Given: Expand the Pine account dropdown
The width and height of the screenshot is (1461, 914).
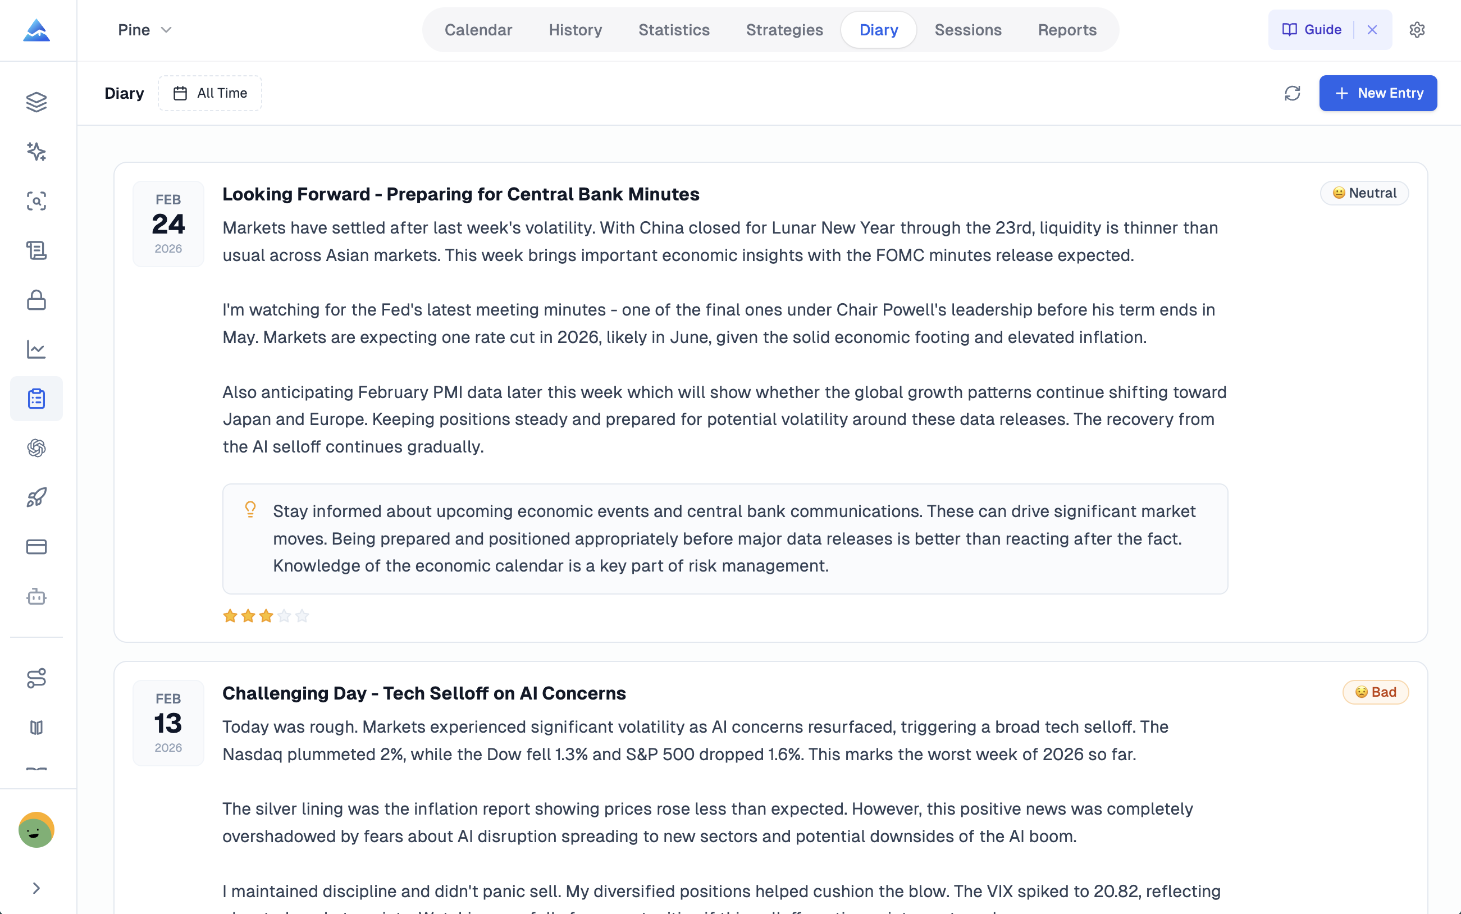Looking at the screenshot, I should point(145,30).
